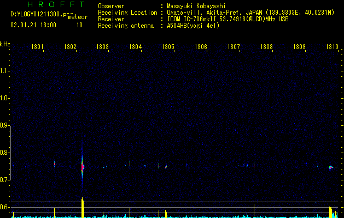Click the 1310 time axis marker
This screenshot has width=344, height=218.
click(x=332, y=47)
